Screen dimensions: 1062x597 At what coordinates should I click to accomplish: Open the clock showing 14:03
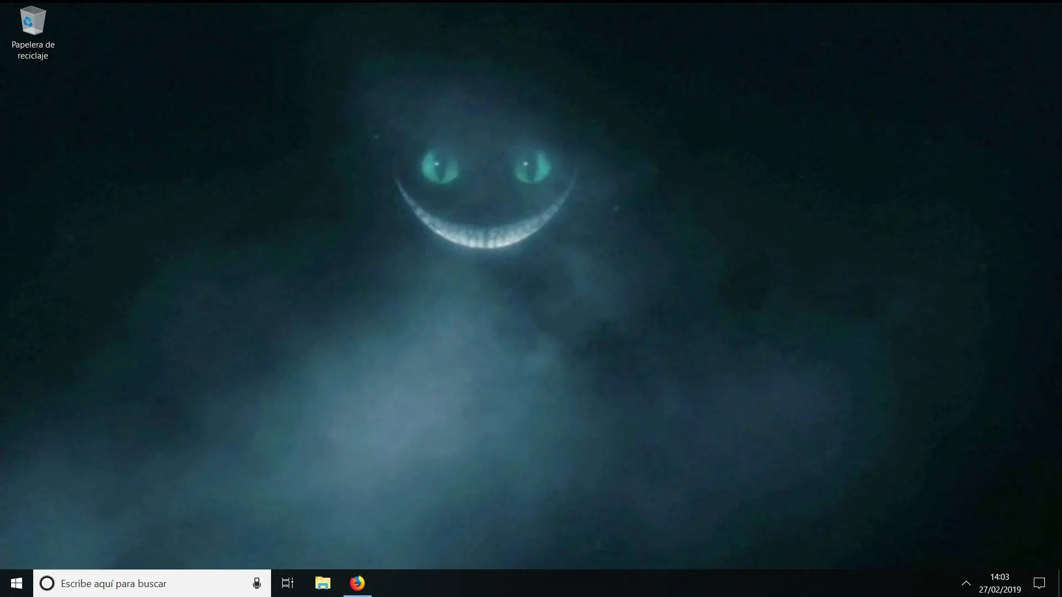[x=999, y=583]
